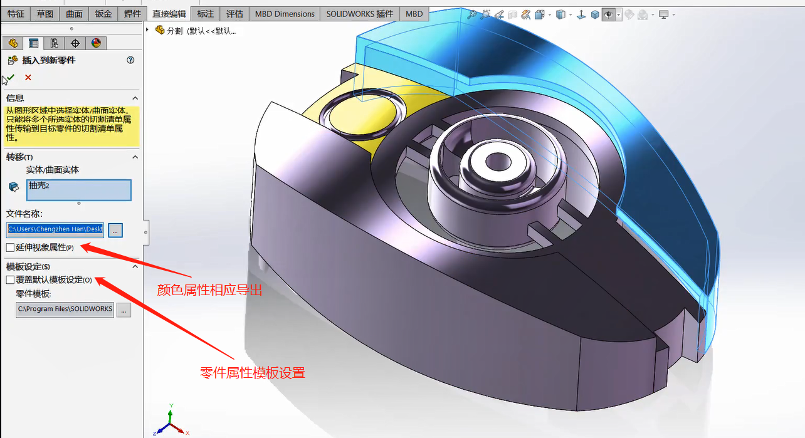This screenshot has height=438, width=805.
Task: Open Dynamic Annotation Views icon
Action: pyautogui.click(x=526, y=14)
